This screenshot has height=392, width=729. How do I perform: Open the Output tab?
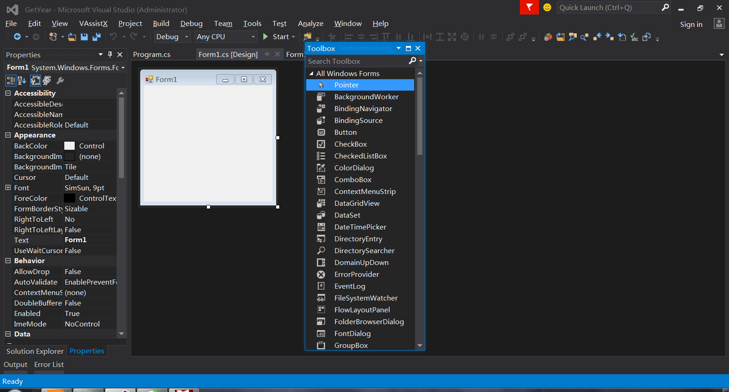pos(15,365)
